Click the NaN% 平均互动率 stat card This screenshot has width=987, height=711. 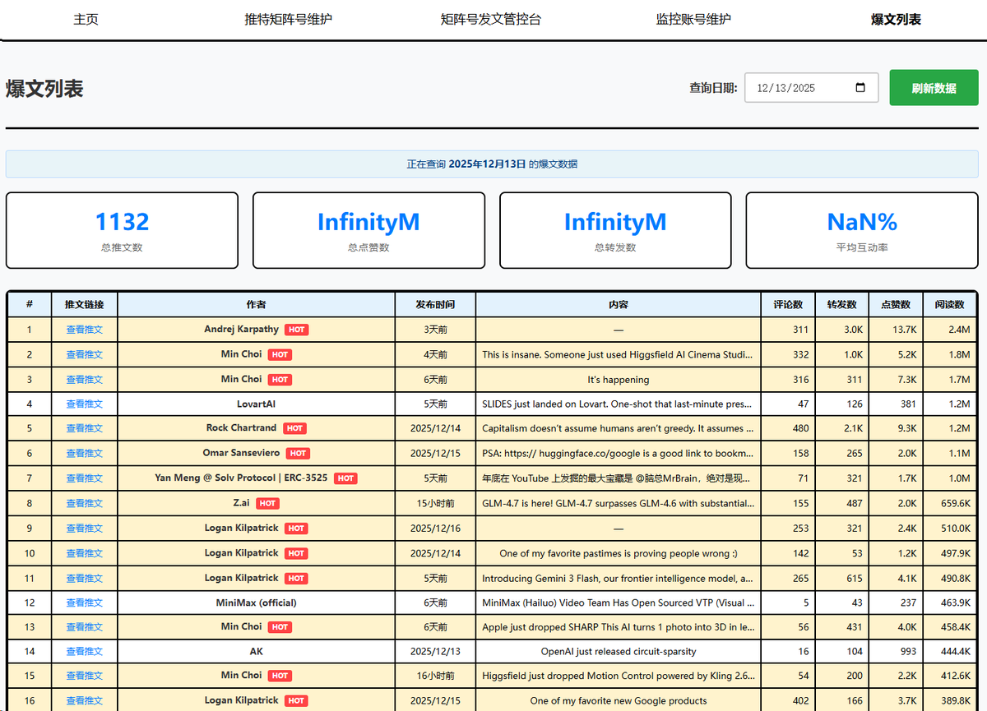click(862, 230)
